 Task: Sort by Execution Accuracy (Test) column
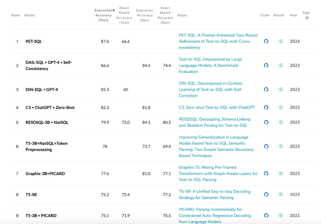pos(103,15)
